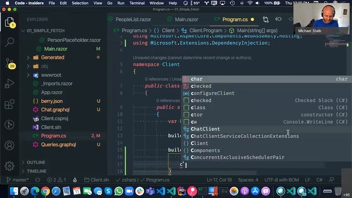Image resolution: width=352 pixels, height=198 pixels.
Task: Open Client.sln in explorer
Action: (51, 127)
